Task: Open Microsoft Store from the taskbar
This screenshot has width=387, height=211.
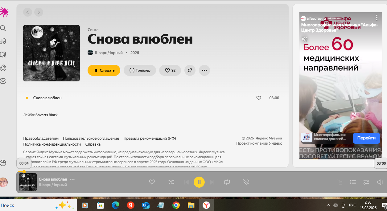Action: click(x=100, y=205)
